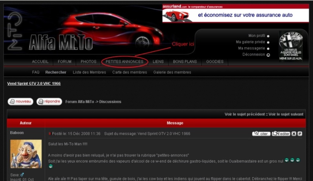Open the GOODIES menu item
313x181 pixels.
click(215, 62)
